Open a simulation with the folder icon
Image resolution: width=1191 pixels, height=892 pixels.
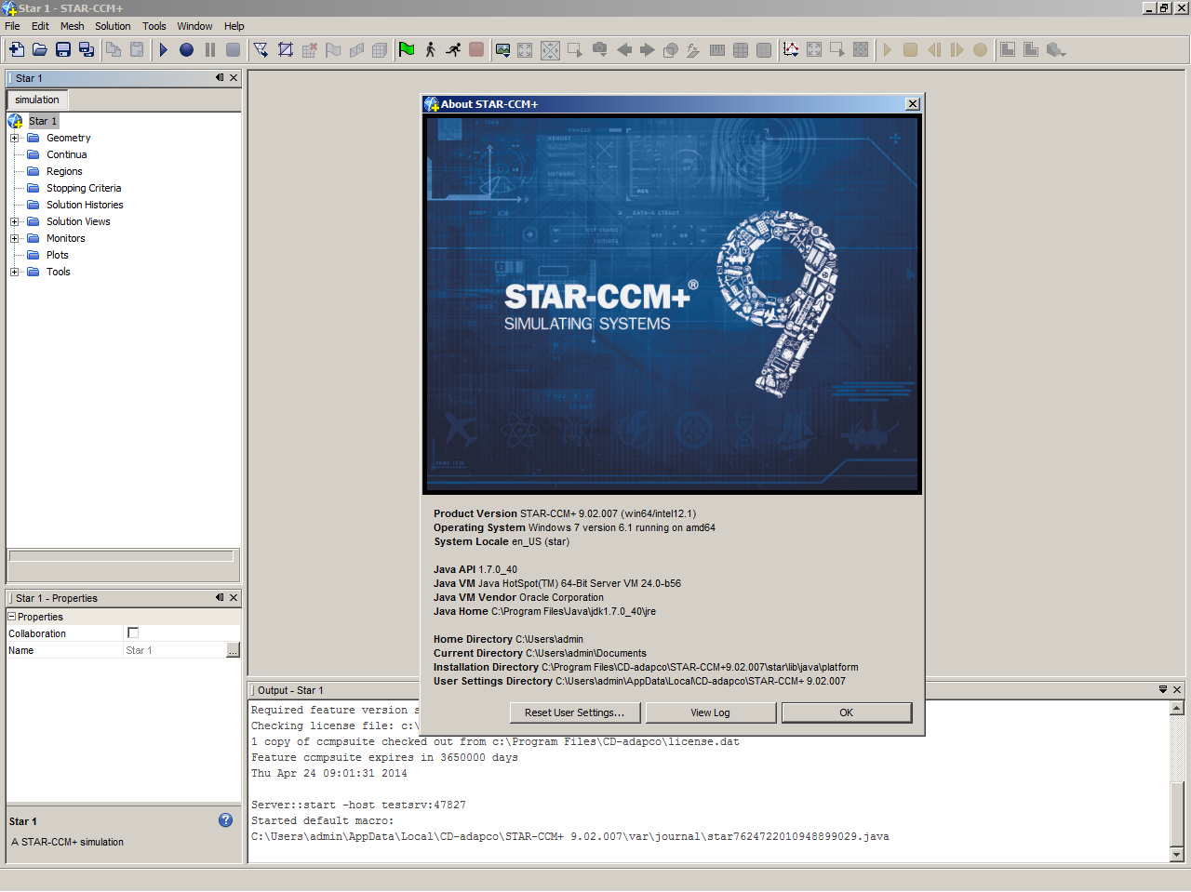[40, 49]
